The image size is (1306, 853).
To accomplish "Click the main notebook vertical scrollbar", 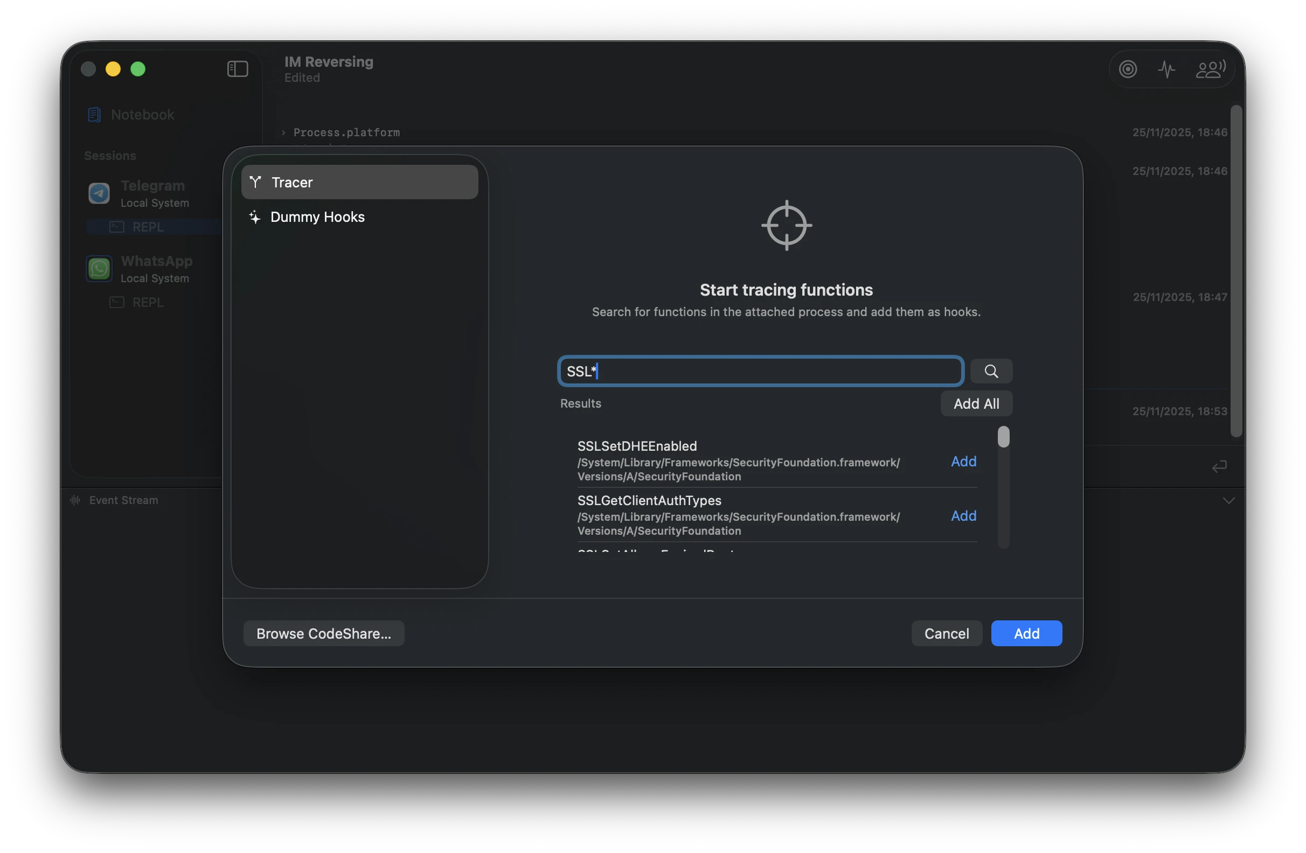I will 1236,271.
